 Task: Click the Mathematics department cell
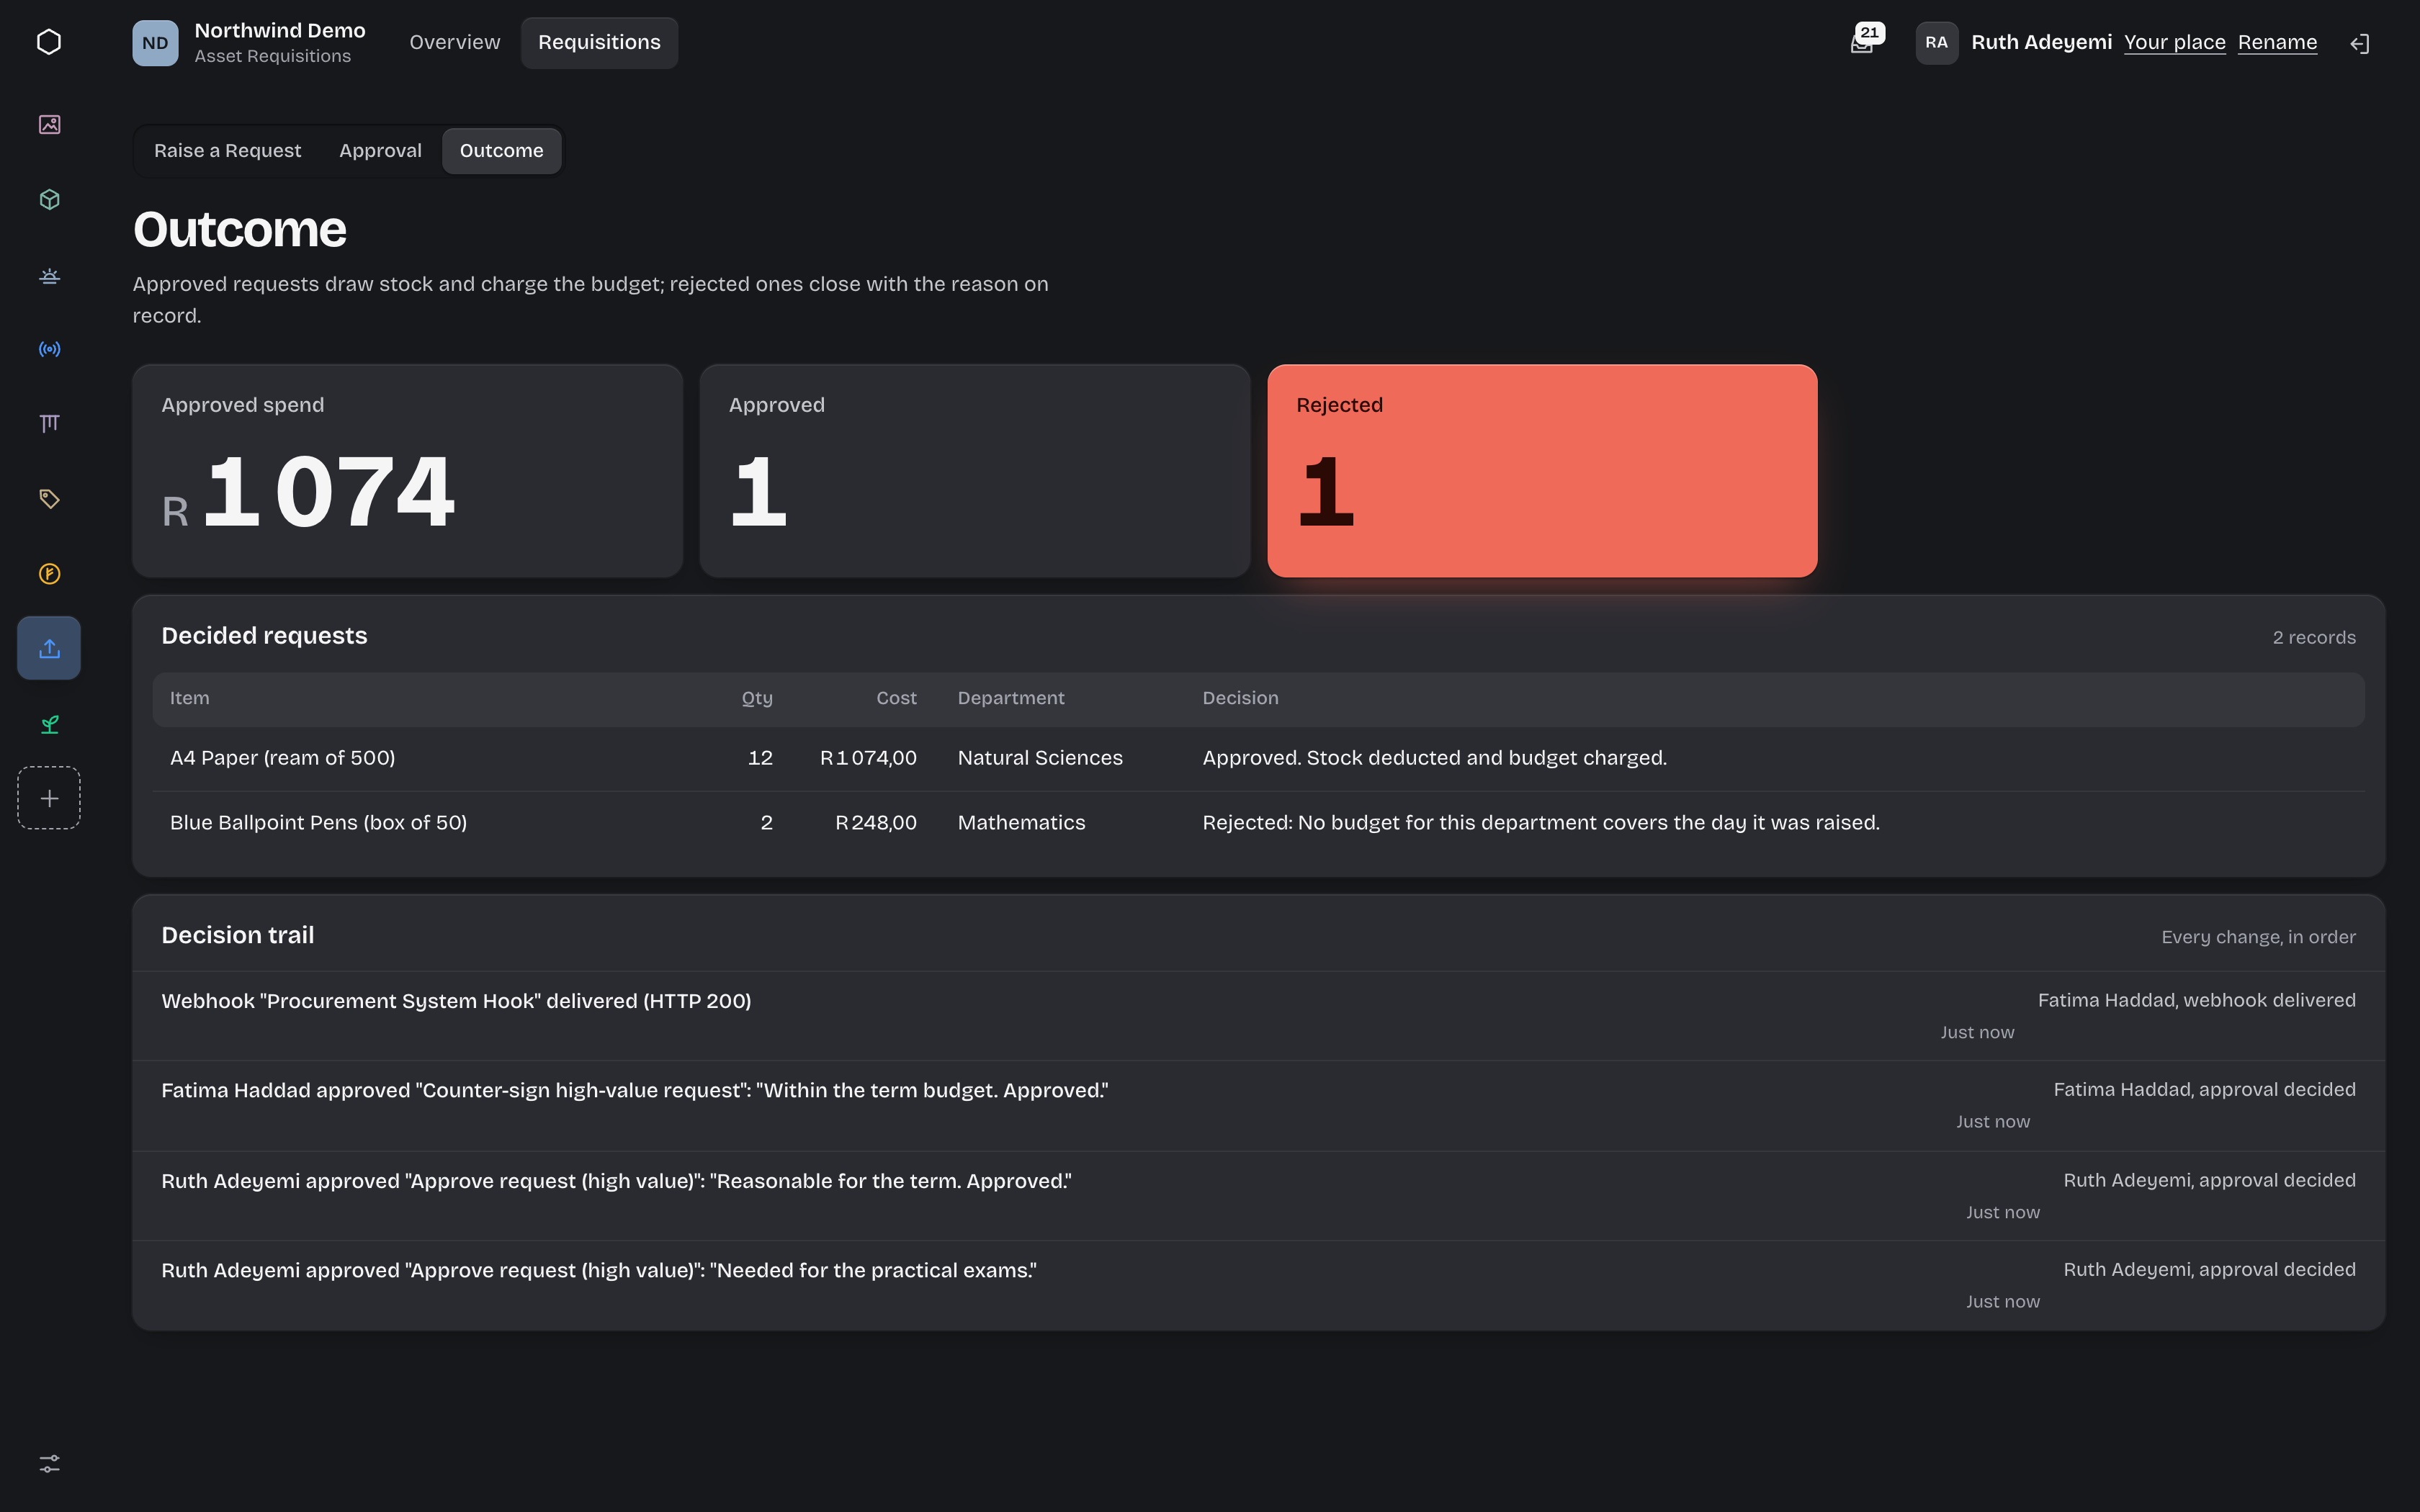[1021, 823]
